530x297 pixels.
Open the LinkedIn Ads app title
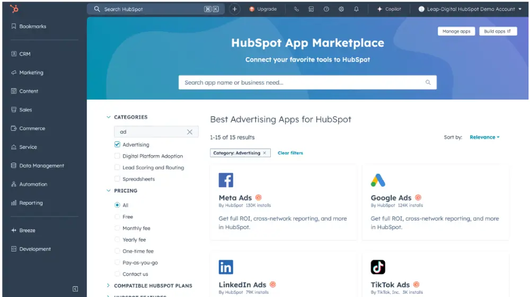pos(242,285)
